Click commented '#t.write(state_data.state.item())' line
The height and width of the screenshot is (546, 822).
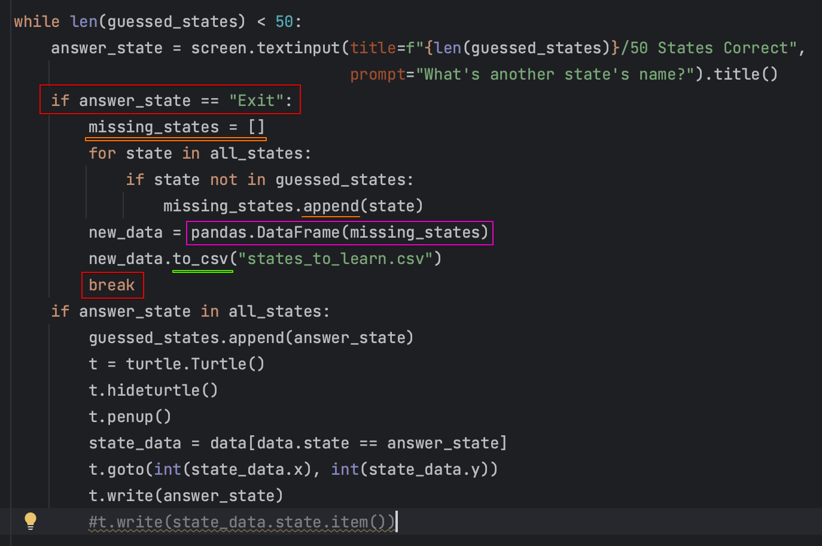click(242, 523)
